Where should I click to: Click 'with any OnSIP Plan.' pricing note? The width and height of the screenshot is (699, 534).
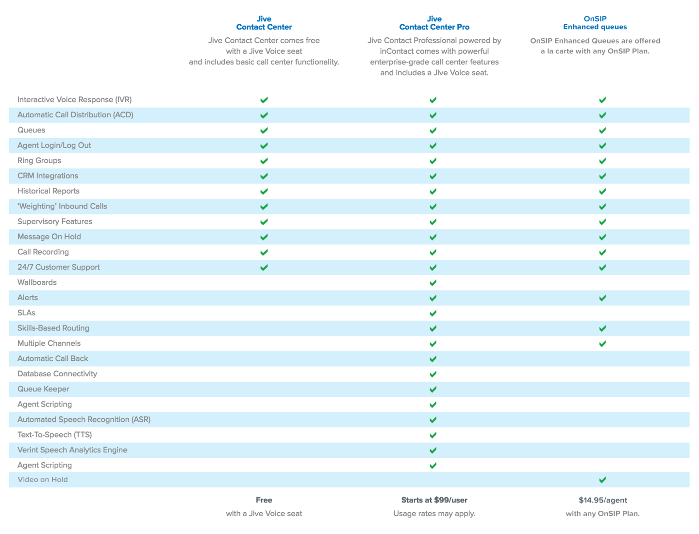click(603, 514)
